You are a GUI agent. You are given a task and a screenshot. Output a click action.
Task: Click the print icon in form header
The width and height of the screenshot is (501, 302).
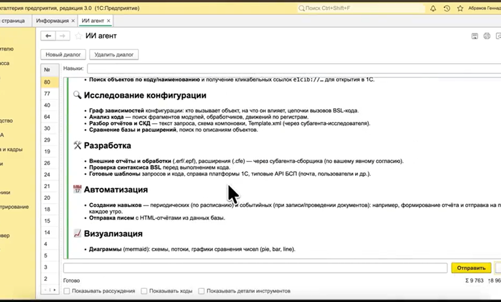[x=487, y=36]
